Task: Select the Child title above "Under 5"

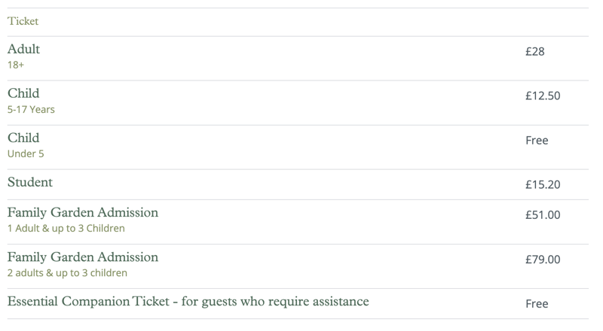Action: (x=23, y=138)
